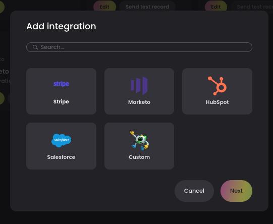Click the Stripe card background

(61, 91)
